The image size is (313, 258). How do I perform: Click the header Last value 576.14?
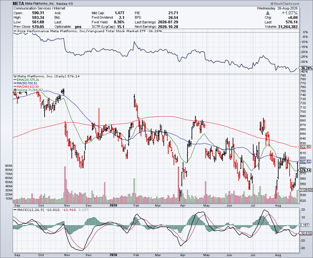coord(292,22)
